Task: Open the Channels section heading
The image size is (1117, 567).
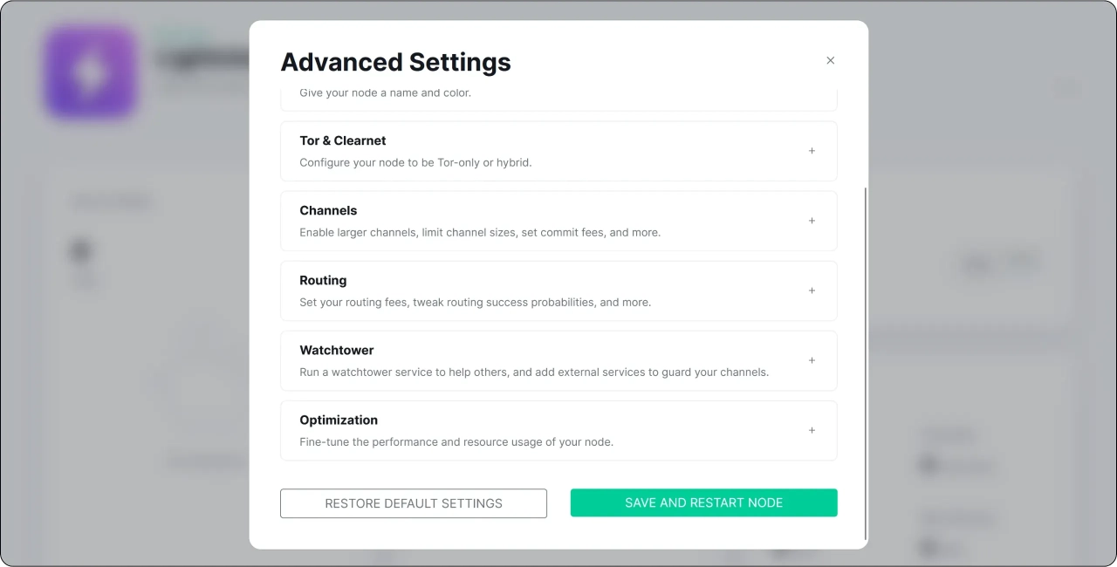Action: [x=328, y=210]
